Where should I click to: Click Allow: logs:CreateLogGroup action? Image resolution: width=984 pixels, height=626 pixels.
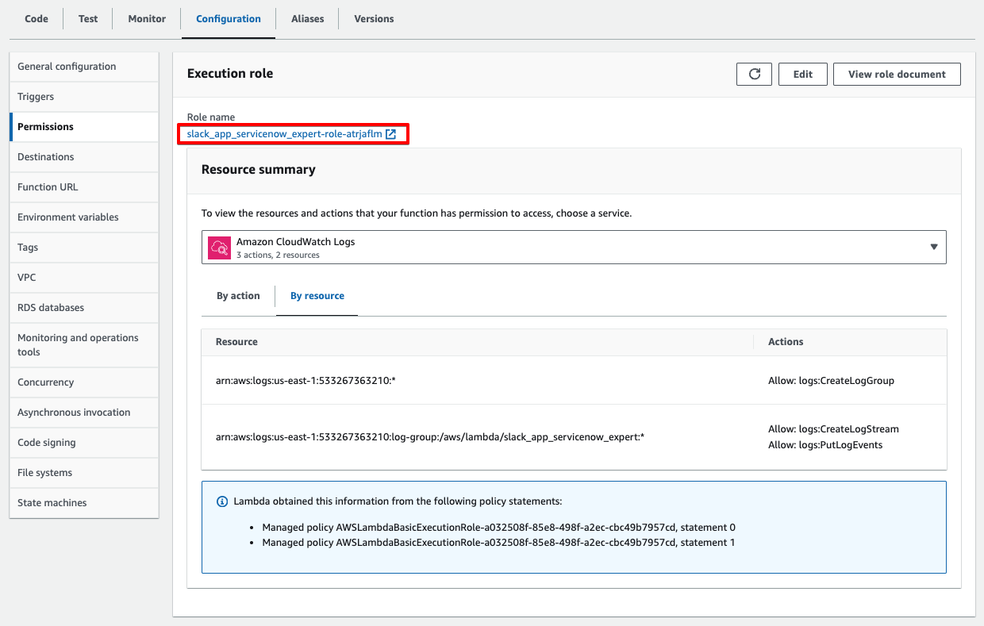click(831, 381)
